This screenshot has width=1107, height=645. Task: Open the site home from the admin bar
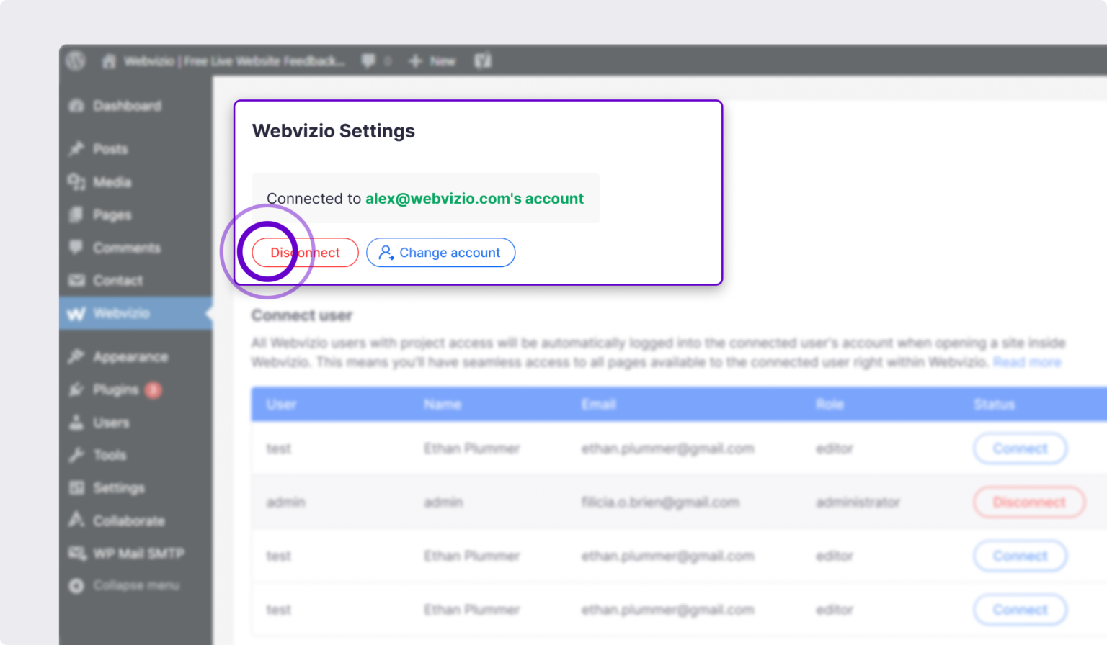click(109, 60)
